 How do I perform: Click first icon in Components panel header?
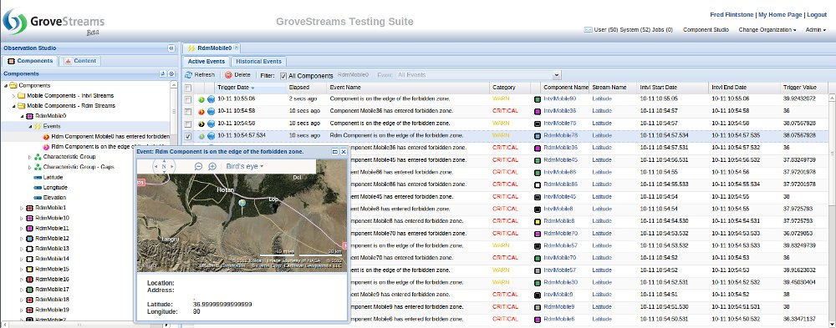click(x=163, y=74)
